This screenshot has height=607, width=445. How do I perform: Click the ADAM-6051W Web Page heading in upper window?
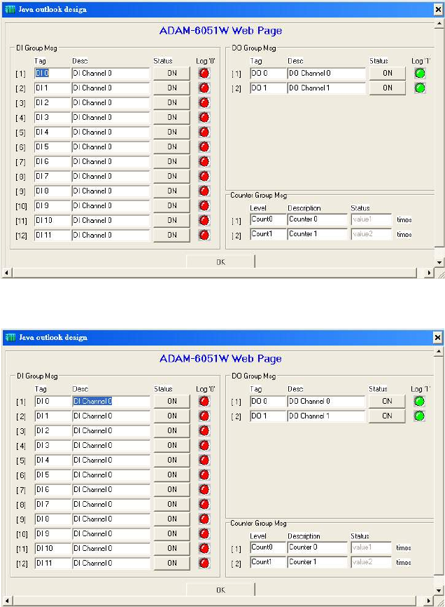(x=220, y=31)
